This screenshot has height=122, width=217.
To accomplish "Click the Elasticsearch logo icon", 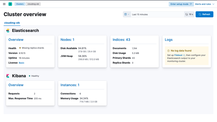I will pyautogui.click(x=8, y=31).
